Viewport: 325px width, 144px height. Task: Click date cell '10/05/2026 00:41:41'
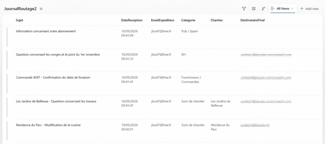point(129,80)
